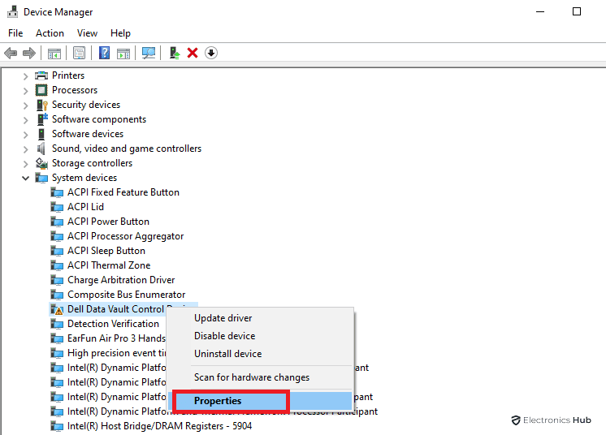This screenshot has width=606, height=435.
Task: Open the Action menu
Action: point(50,33)
